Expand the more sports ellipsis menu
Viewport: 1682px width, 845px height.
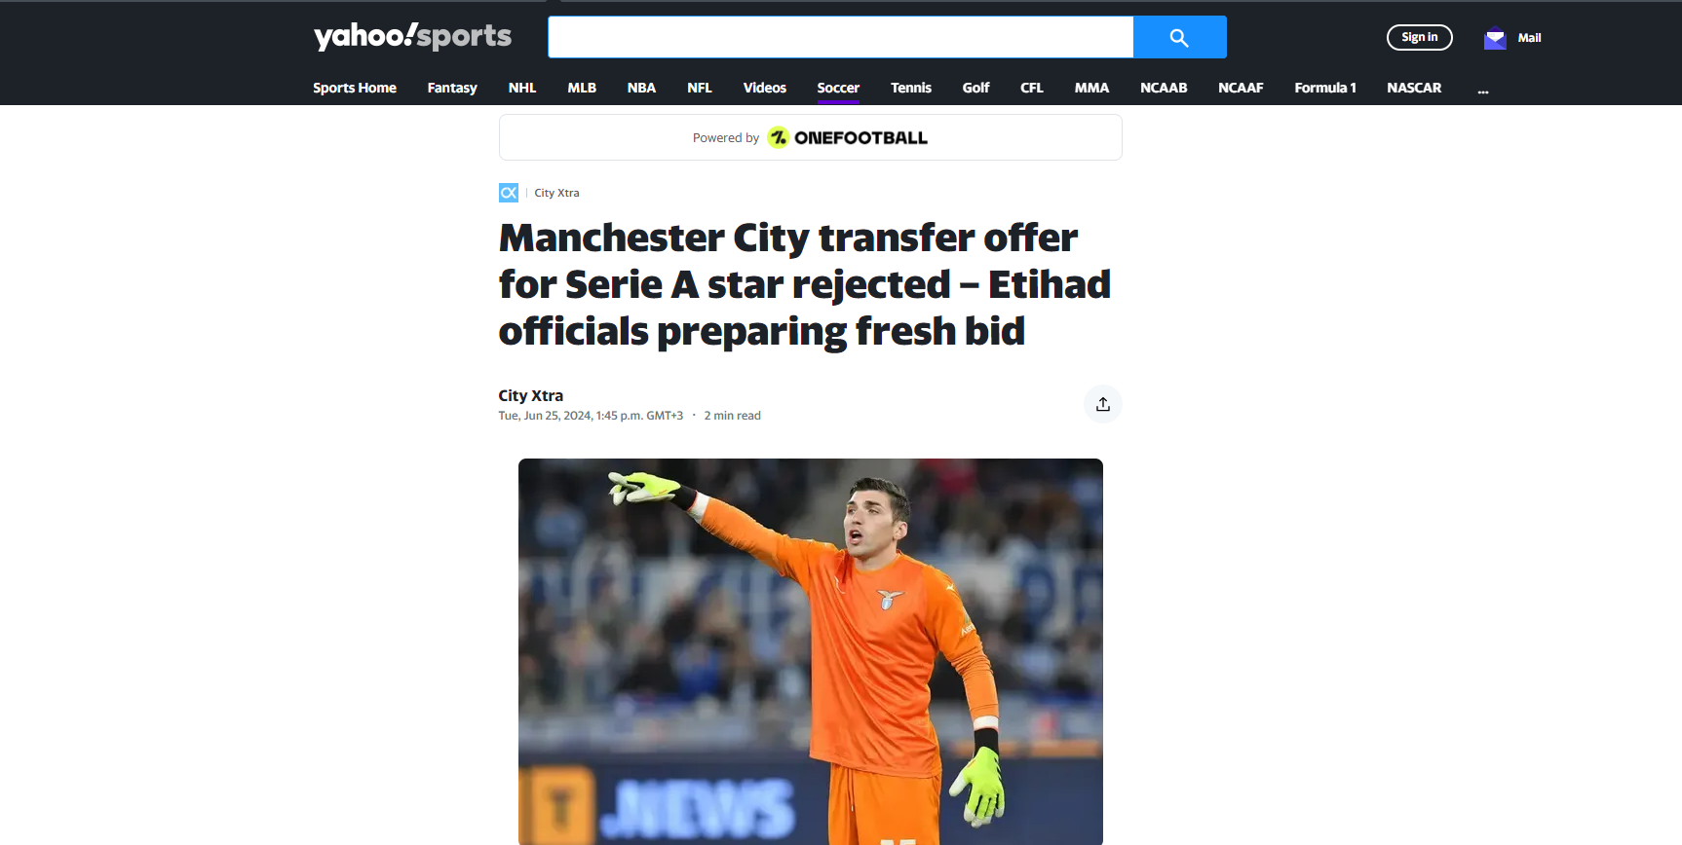(1483, 89)
